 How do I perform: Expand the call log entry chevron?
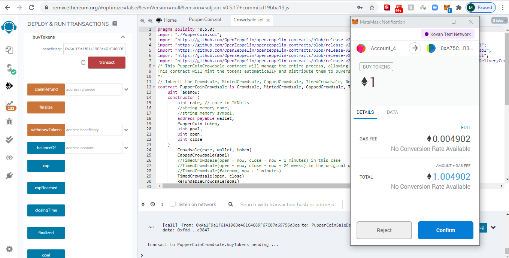(x=493, y=227)
